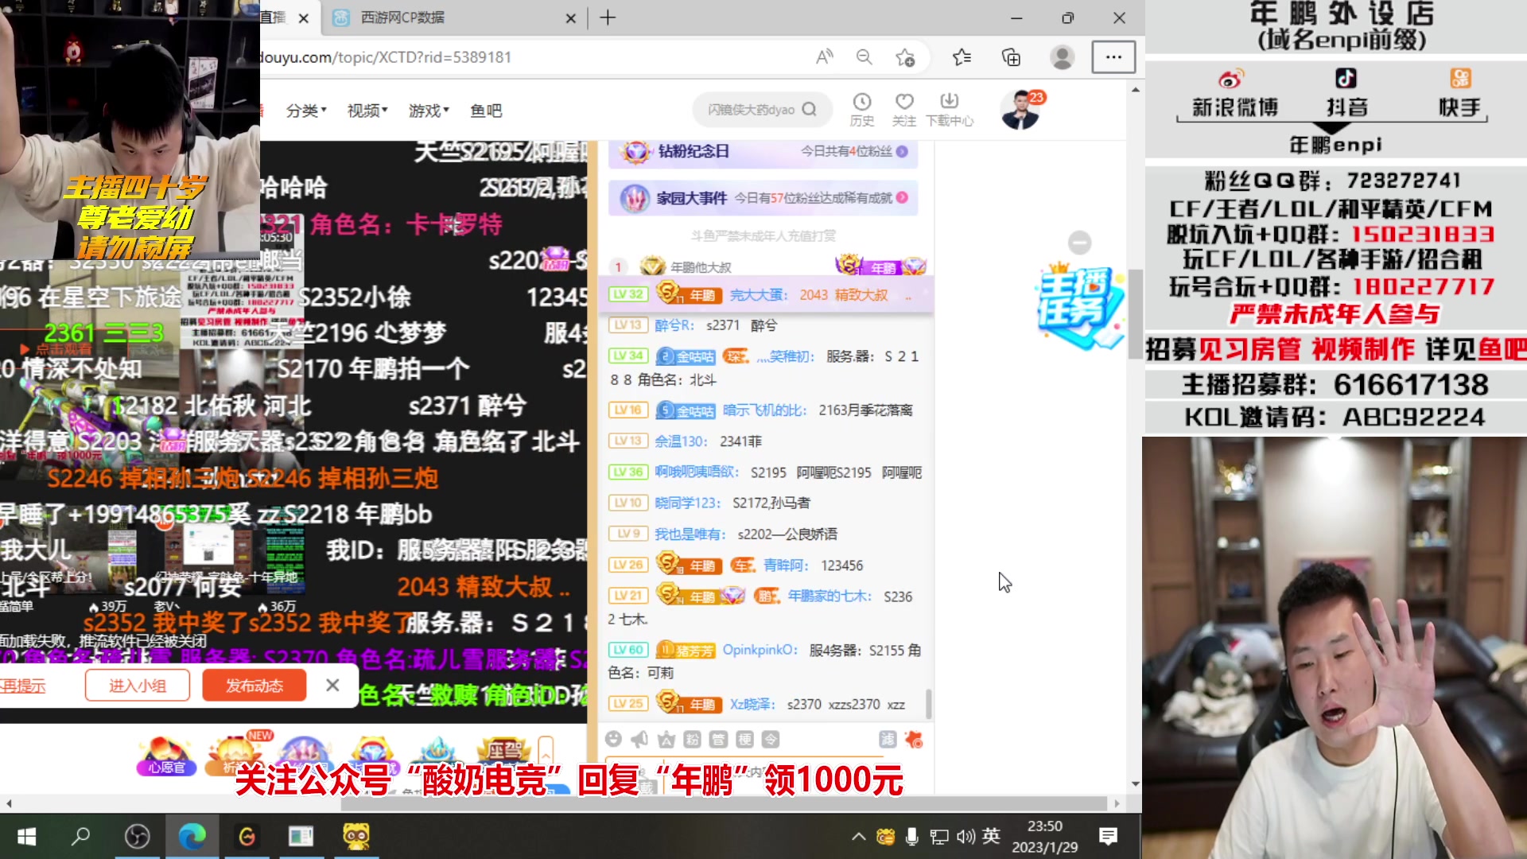
Task: Toggle the 滤 chat filter button
Action: (x=888, y=740)
